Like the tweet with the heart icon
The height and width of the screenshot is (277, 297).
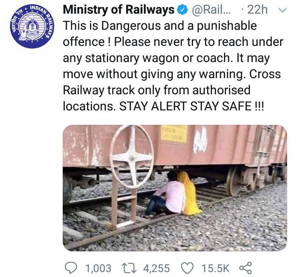coord(187,268)
